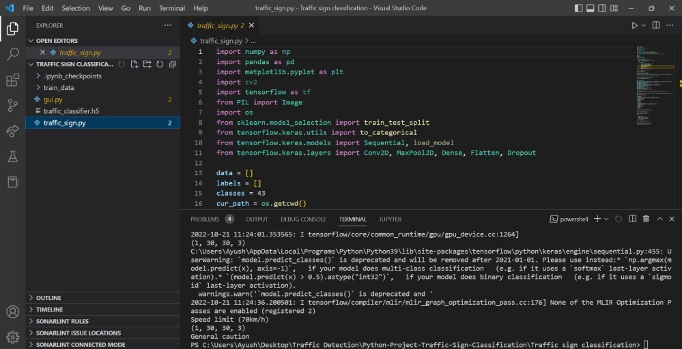This screenshot has height=349, width=682.
Task: Toggle secondary side bar layout button
Action: coord(602,7)
